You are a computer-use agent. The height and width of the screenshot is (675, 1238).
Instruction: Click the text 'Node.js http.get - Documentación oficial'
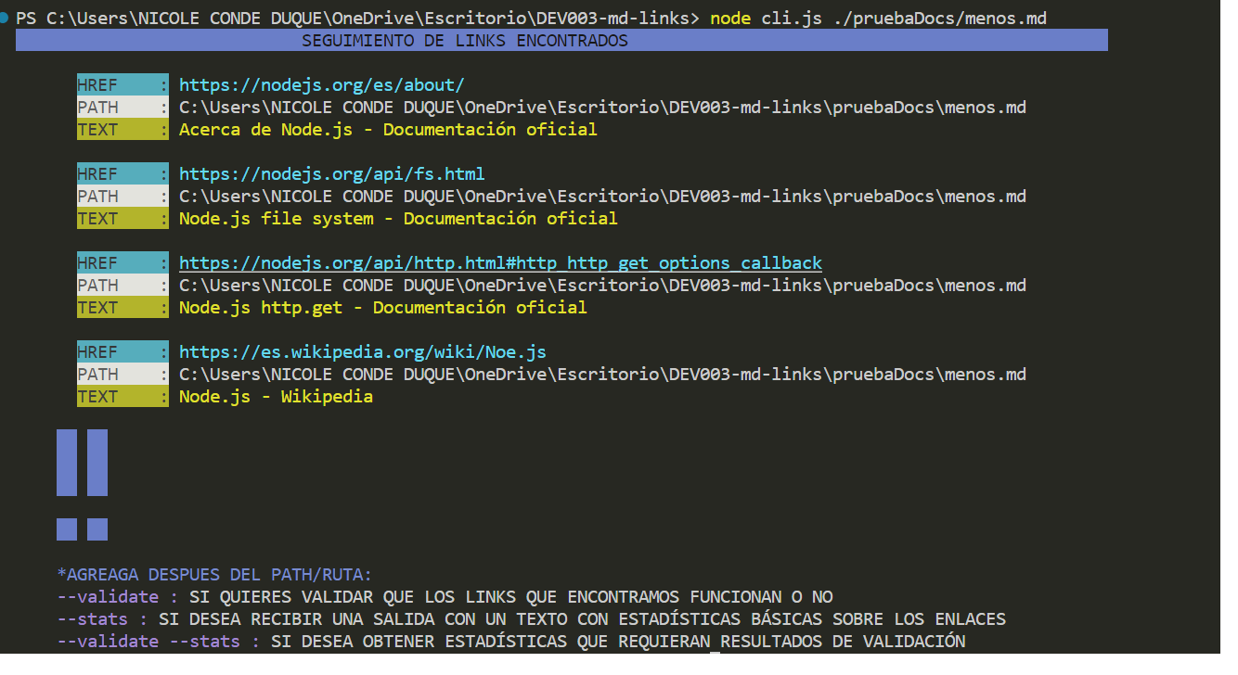[x=382, y=308]
